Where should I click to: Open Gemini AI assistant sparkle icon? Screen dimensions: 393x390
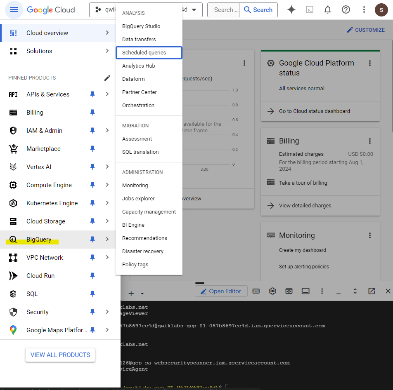tap(291, 10)
